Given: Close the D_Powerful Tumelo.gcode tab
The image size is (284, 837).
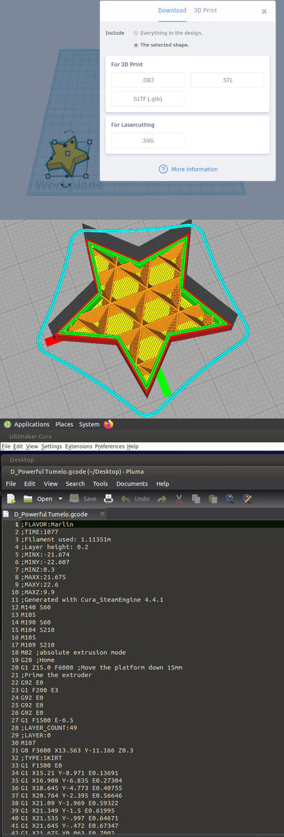Looking at the screenshot, I should coord(102,514).
